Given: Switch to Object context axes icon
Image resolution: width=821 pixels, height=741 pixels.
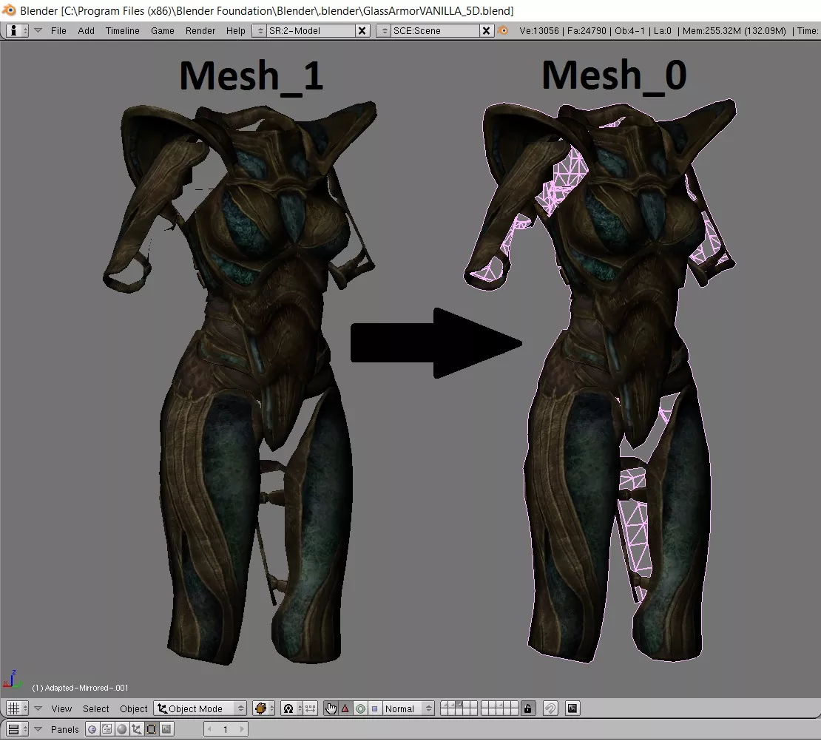Looking at the screenshot, I should coord(136,729).
